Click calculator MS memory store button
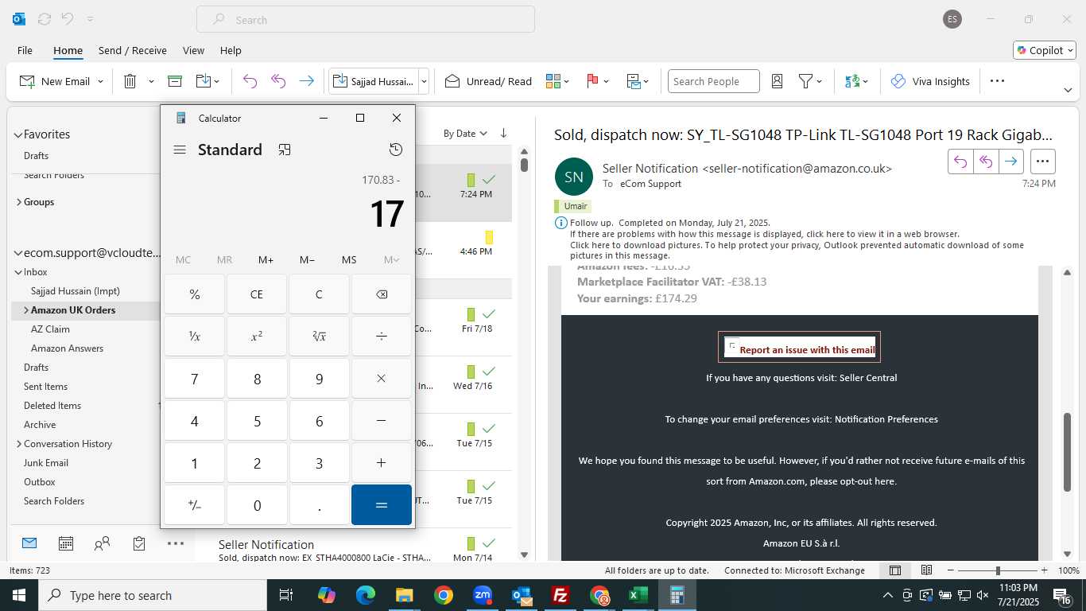Screen dimensions: 1086x611 click(349, 260)
